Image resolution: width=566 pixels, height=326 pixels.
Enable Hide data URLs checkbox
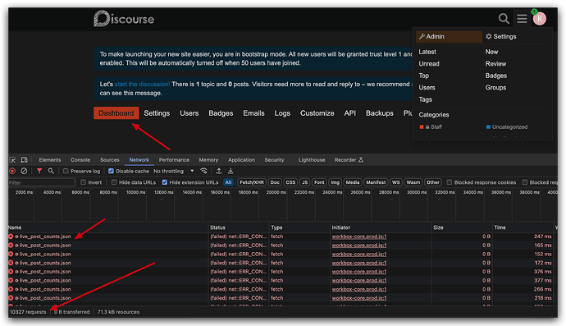[x=114, y=182]
